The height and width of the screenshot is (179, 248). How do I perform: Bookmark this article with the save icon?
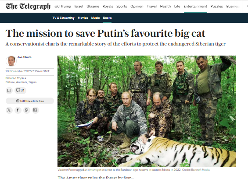(9, 91)
